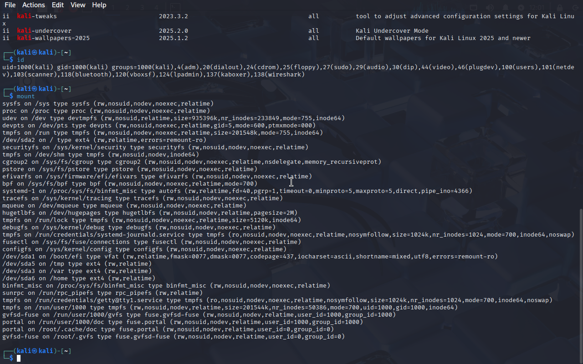Click the 'kali-undercover' package name
The width and height of the screenshot is (583, 364).
pyautogui.click(x=44, y=31)
